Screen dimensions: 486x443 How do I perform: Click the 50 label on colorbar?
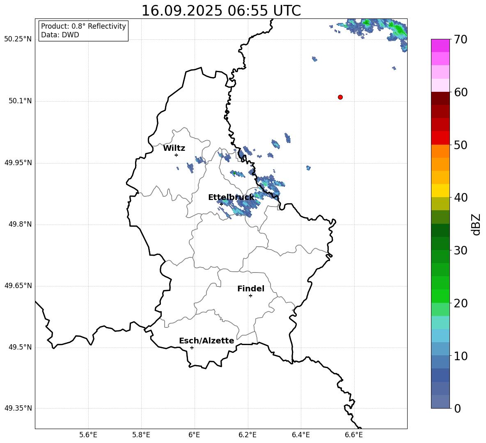tap(461, 145)
